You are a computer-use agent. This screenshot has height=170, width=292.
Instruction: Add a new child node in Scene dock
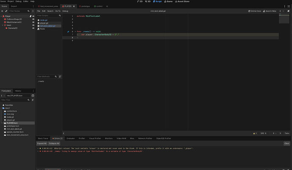[x=2, y=11]
